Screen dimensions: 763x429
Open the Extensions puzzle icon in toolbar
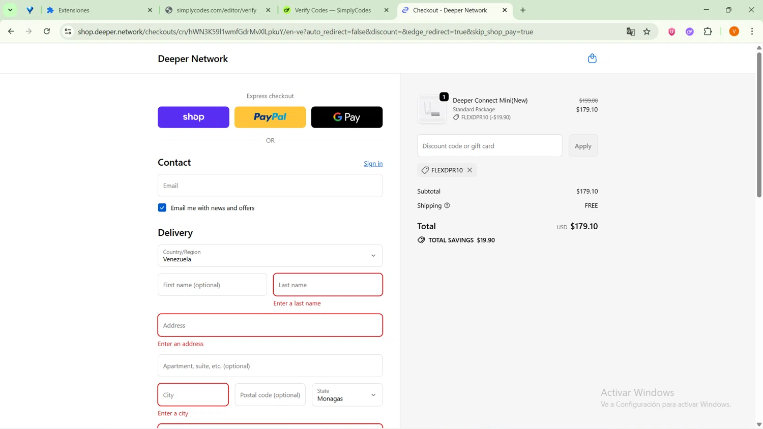[x=708, y=32]
